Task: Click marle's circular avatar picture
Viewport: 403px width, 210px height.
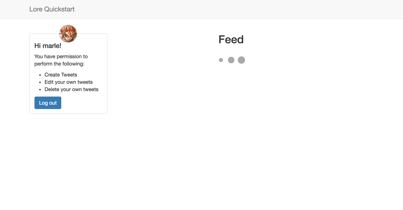Action: (x=68, y=34)
